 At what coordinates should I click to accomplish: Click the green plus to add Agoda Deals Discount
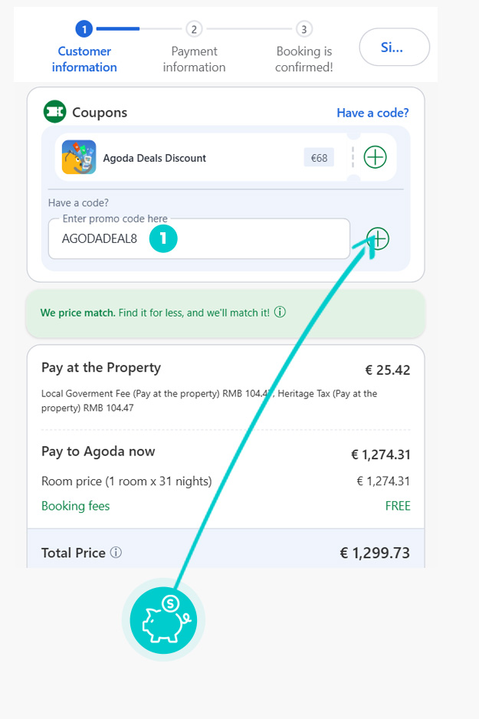point(375,158)
